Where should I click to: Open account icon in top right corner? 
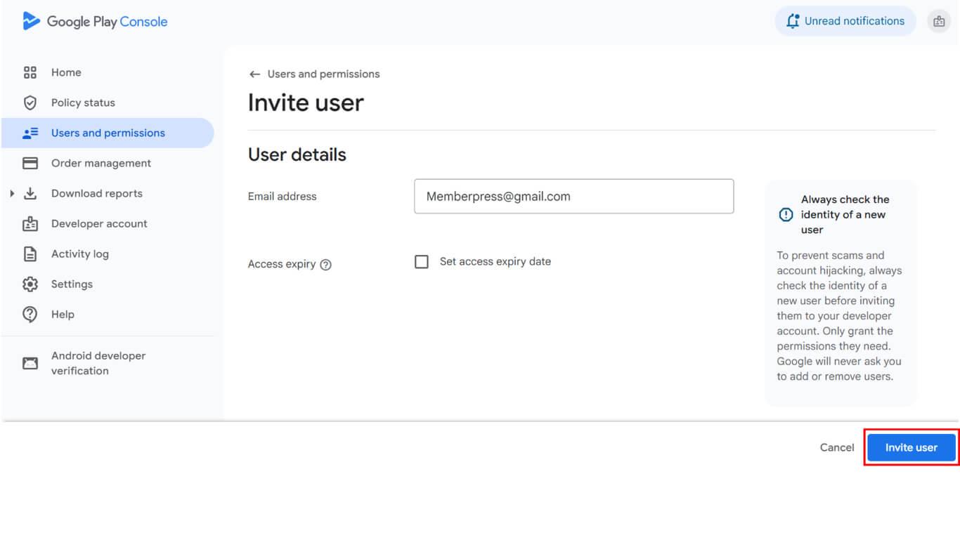click(939, 21)
